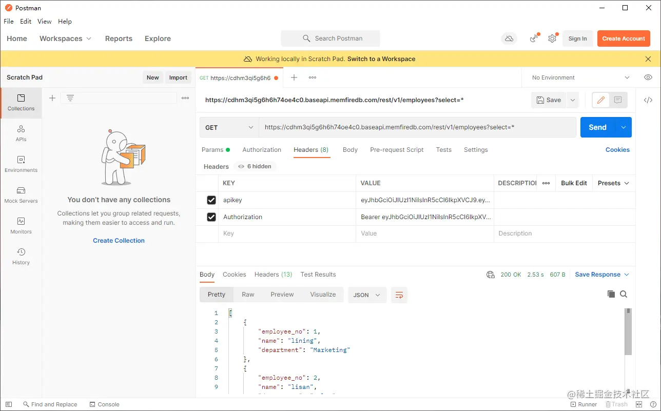Viewport: 661px width, 411px height.
Task: Click the Import button
Action: 178,77
